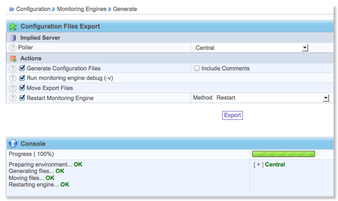
Task: Click the Implied Server database icon
Action: [13, 38]
